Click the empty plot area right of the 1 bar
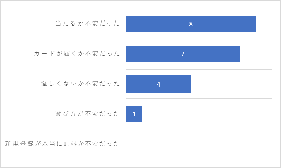 [207, 114]
